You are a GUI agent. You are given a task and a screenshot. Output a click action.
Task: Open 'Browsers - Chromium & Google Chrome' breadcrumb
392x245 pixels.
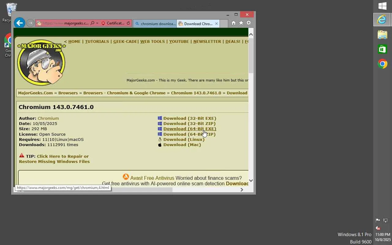point(124,93)
